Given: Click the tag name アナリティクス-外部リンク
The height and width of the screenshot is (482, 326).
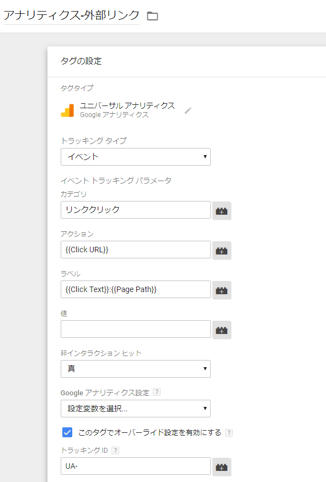Looking at the screenshot, I should coord(71,15).
